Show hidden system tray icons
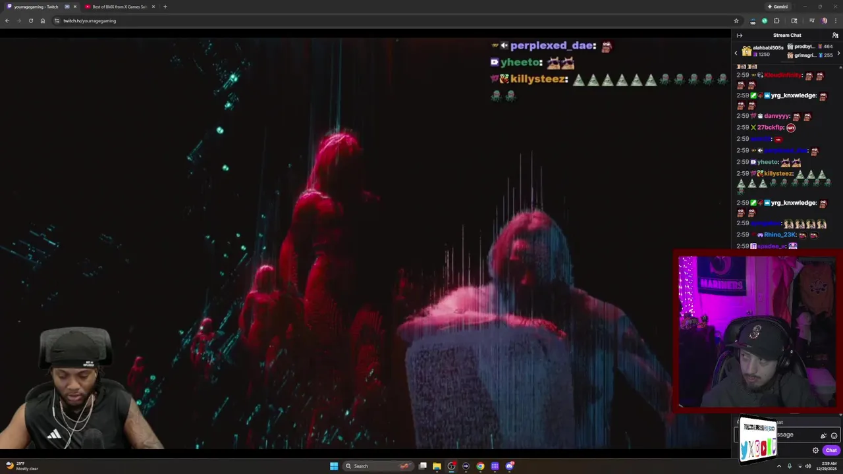843x474 pixels. [x=778, y=466]
